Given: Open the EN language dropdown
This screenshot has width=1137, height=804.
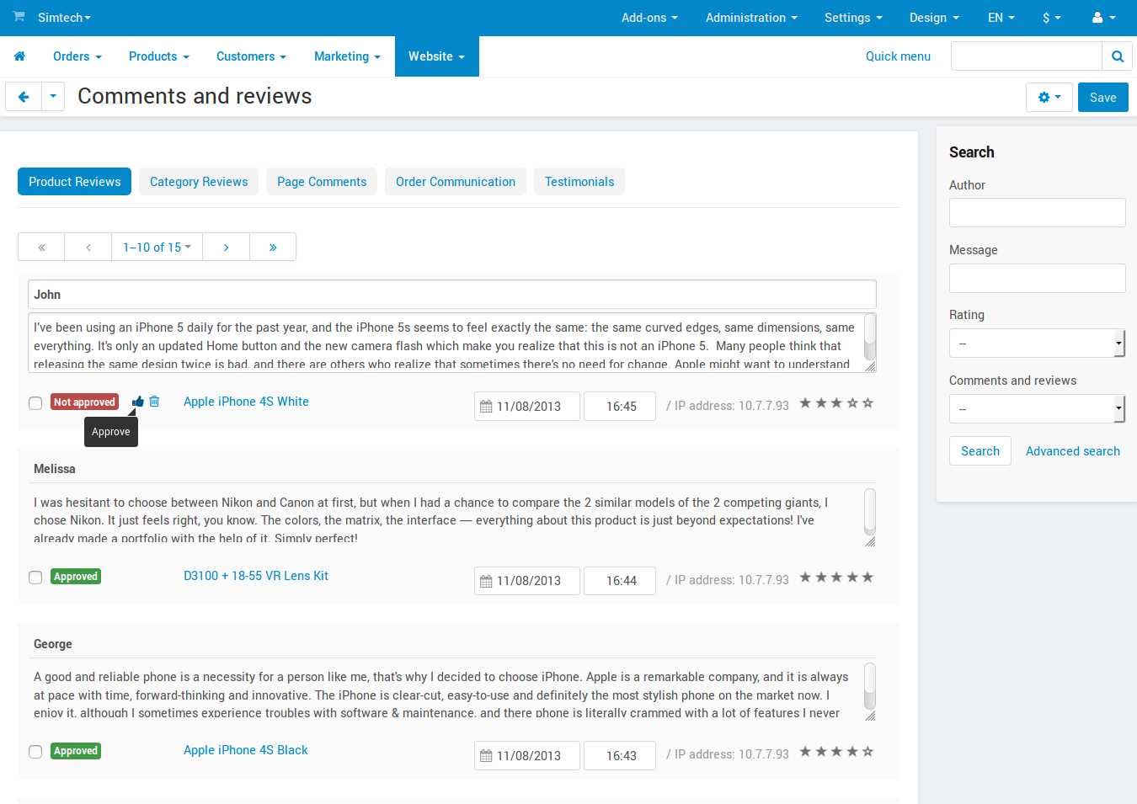Looking at the screenshot, I should tap(1001, 18).
